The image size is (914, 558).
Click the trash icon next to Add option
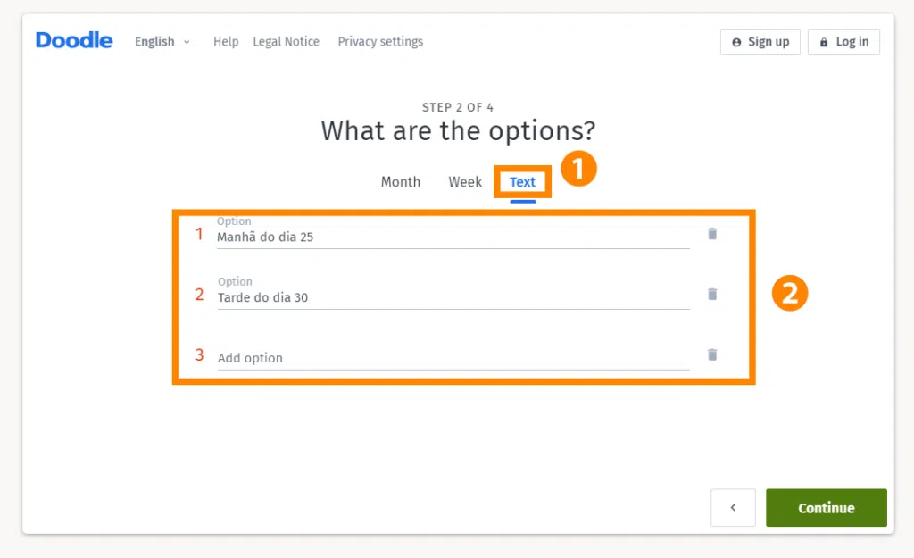point(711,354)
